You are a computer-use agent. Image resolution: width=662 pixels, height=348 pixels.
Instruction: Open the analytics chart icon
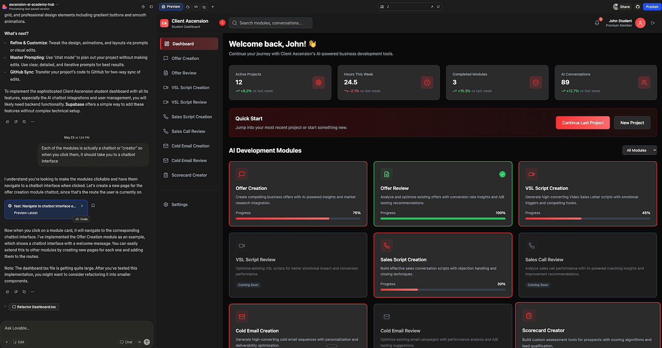pos(204,7)
